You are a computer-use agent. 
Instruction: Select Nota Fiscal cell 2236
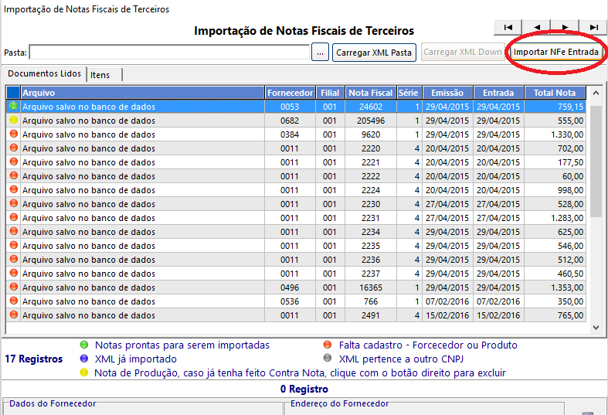tap(371, 260)
